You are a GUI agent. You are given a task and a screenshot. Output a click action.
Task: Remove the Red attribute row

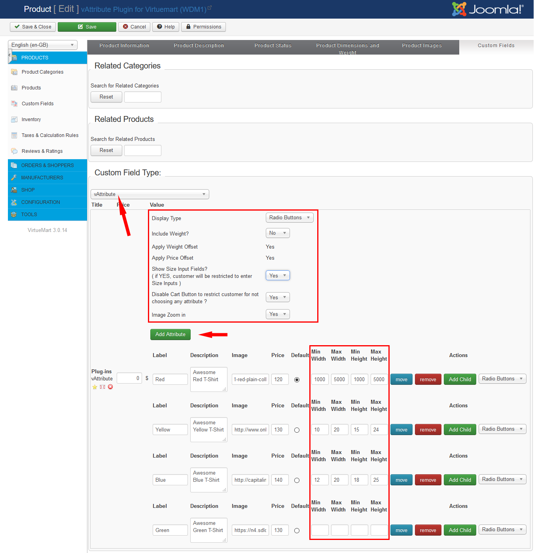point(428,379)
